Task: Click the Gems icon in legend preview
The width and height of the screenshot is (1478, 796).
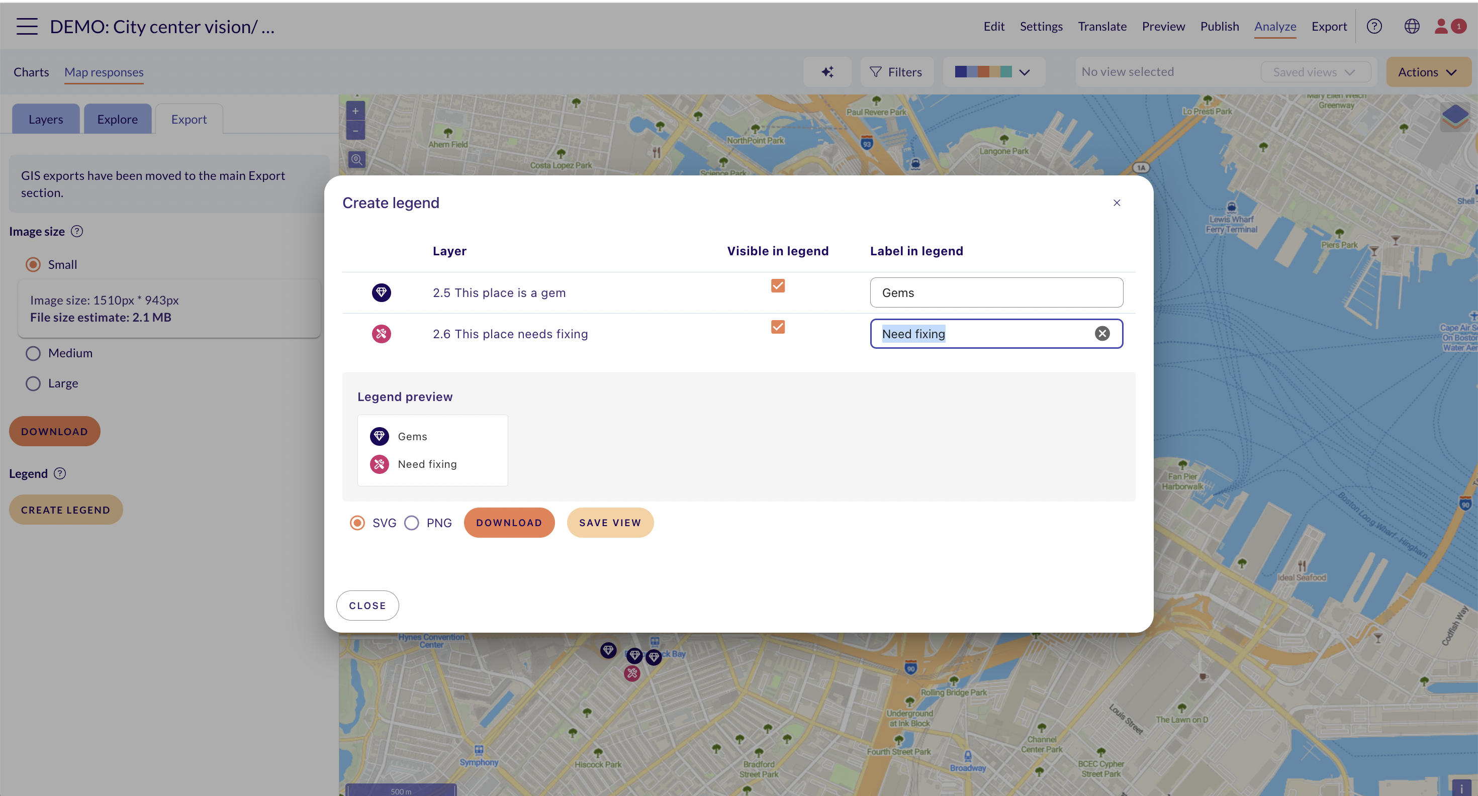Action: click(379, 436)
